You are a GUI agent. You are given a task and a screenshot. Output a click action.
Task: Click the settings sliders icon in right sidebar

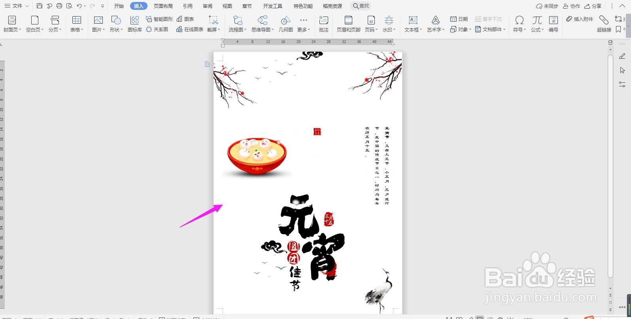click(622, 84)
